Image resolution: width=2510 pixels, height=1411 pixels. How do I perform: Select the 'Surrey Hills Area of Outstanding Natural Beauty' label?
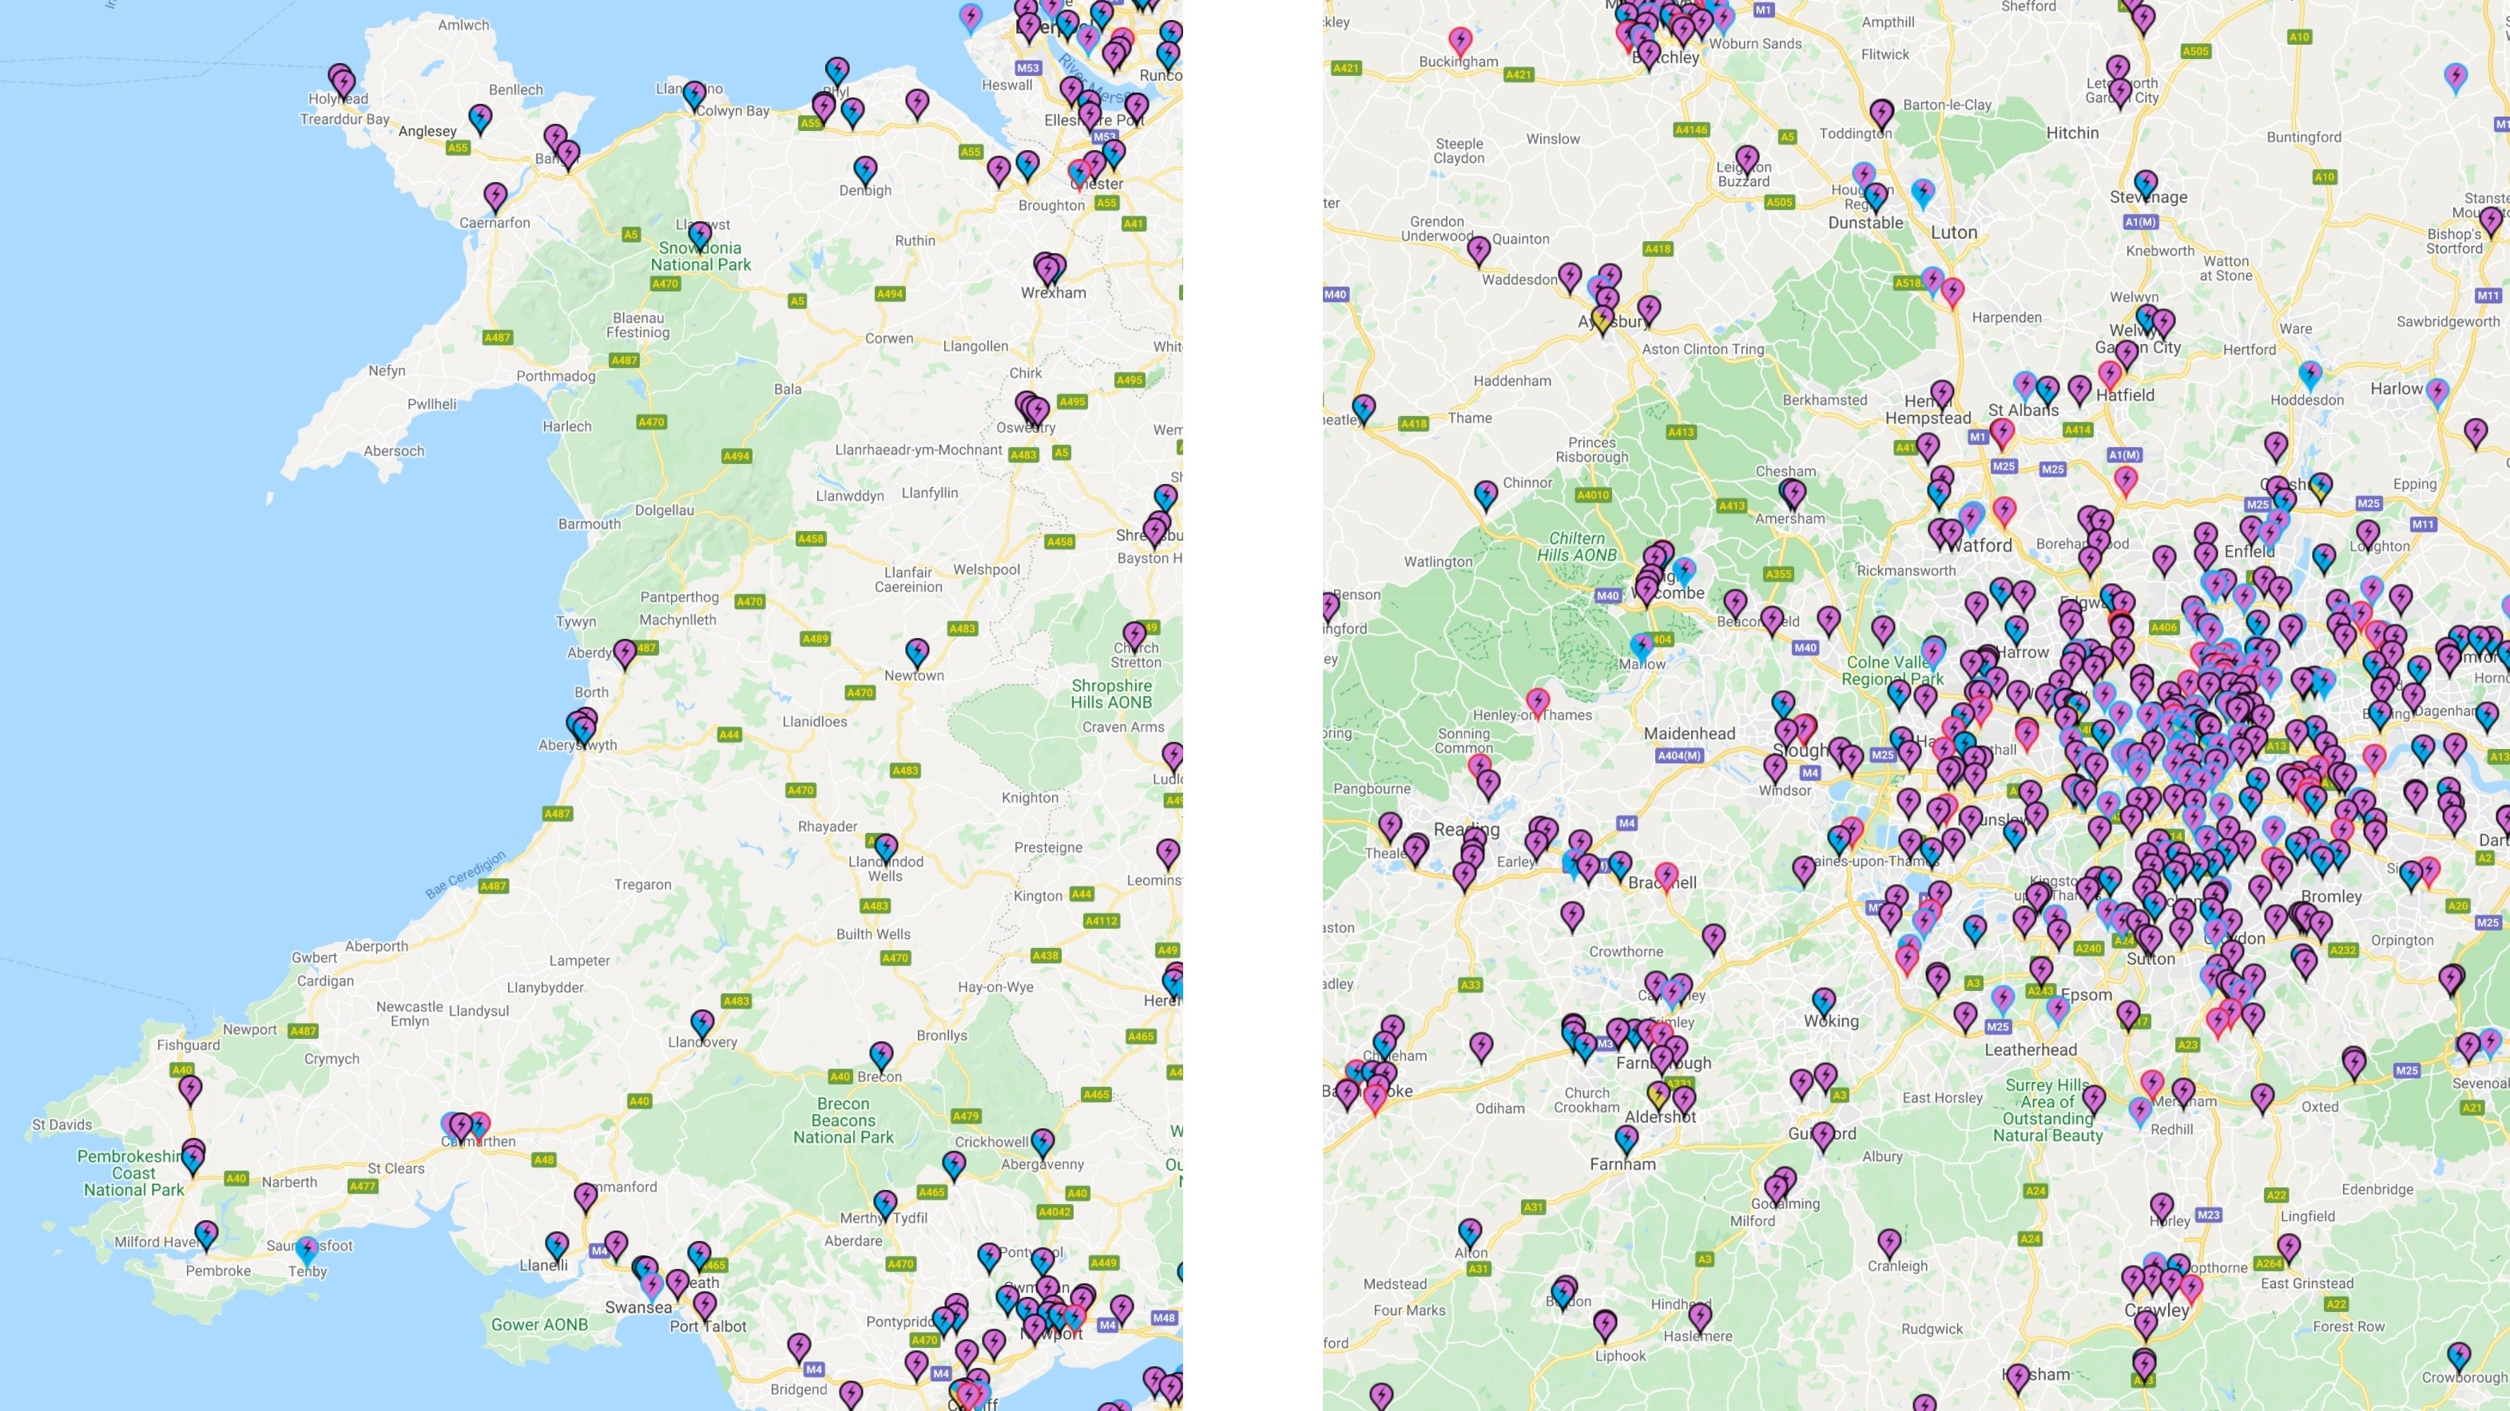point(2047,1110)
